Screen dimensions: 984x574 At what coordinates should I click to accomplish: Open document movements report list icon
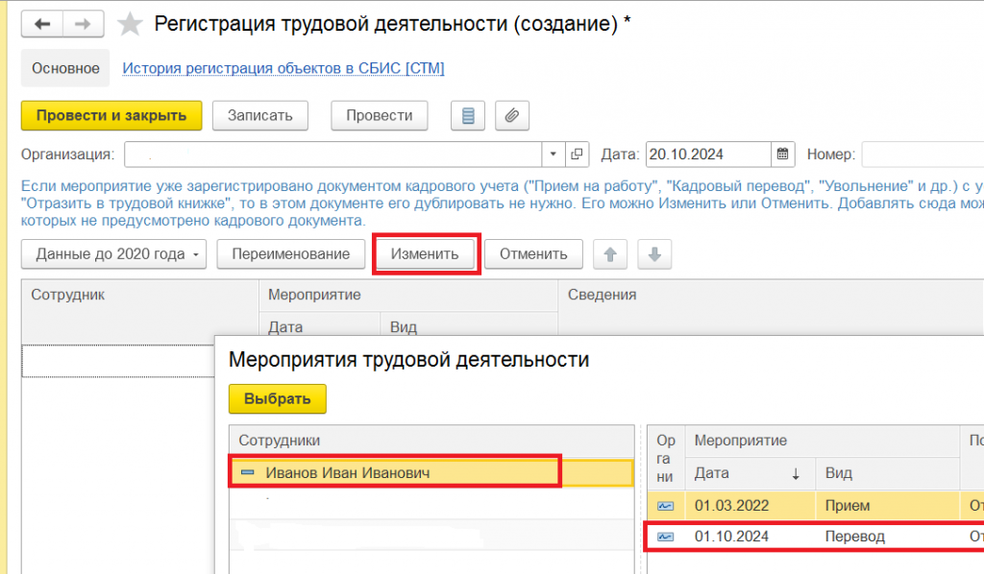click(x=468, y=116)
